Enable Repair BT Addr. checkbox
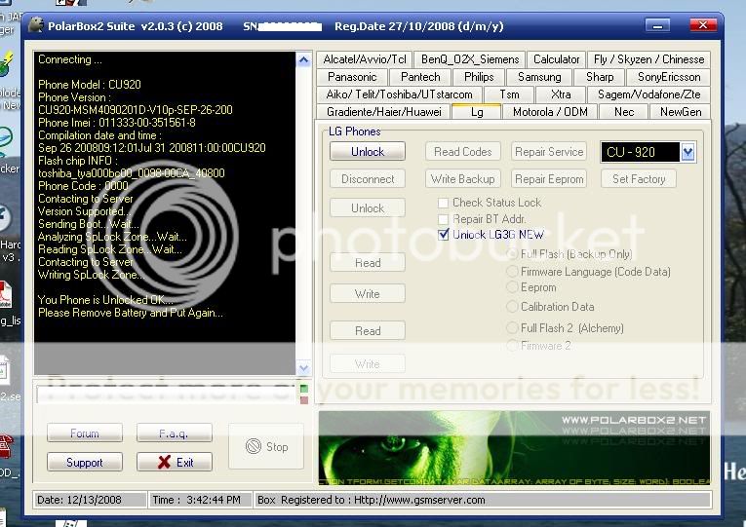Image resolution: width=746 pixels, height=527 pixels. coord(443,219)
